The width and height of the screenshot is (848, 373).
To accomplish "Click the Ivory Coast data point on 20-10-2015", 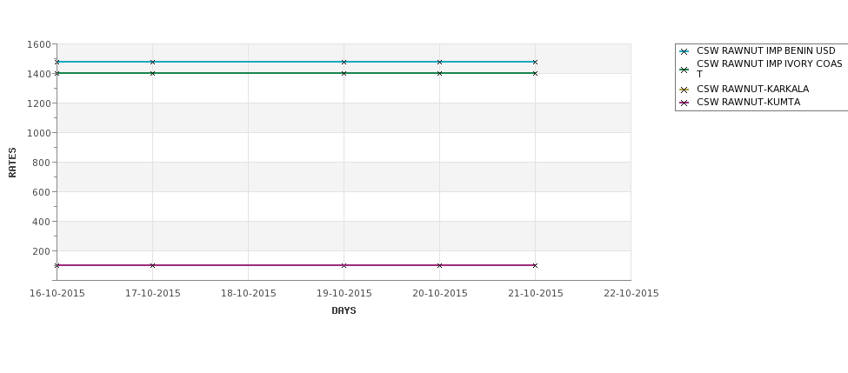I will pos(440,73).
